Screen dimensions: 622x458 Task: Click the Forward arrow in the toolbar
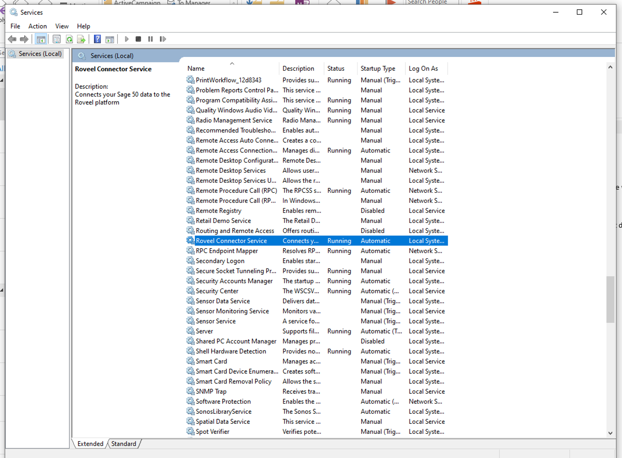(x=24, y=39)
